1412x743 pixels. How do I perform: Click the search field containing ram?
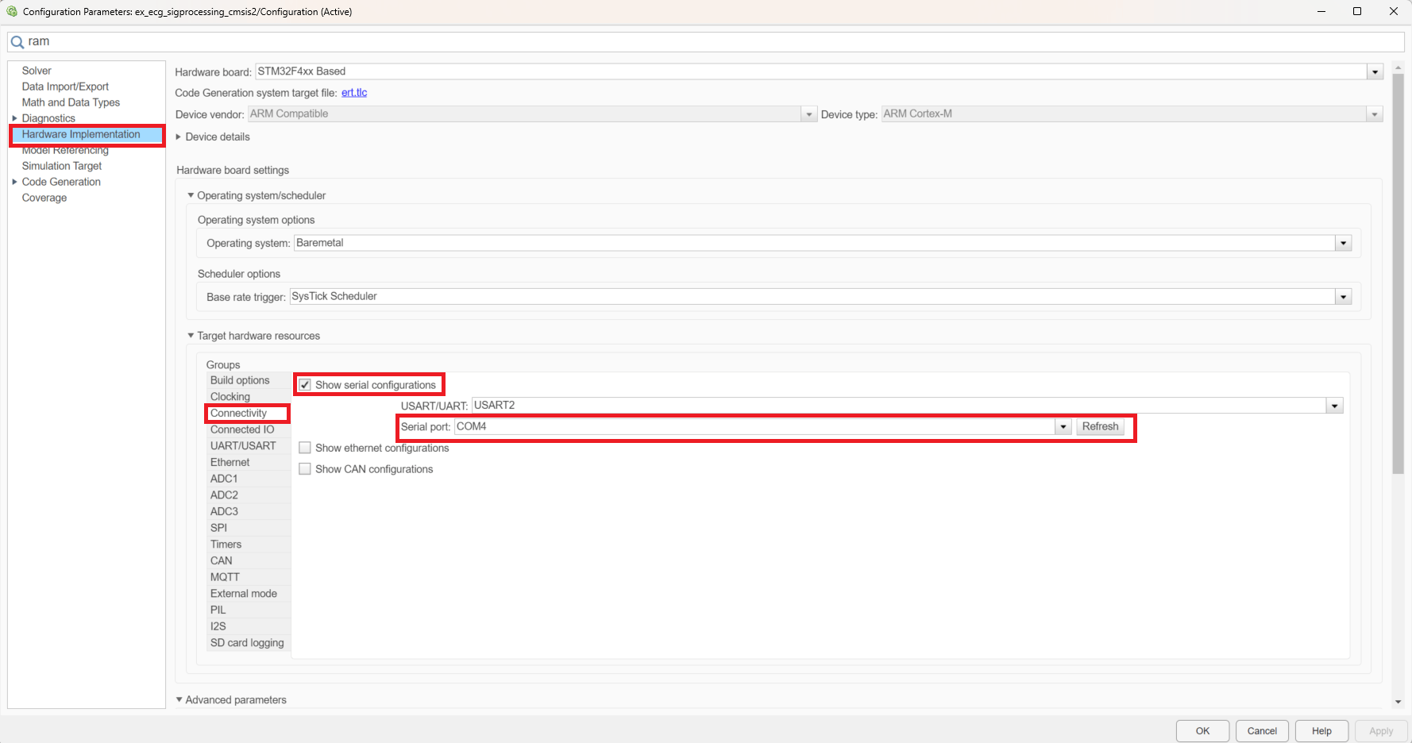point(706,42)
